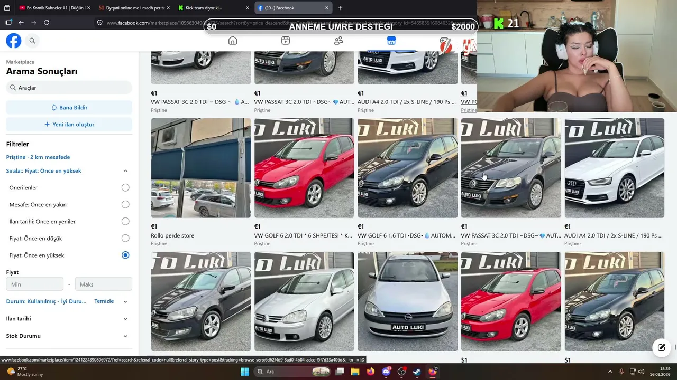Click Yeni ilan oluştur to create listing
This screenshot has width=677, height=380.
pyautogui.click(x=69, y=124)
